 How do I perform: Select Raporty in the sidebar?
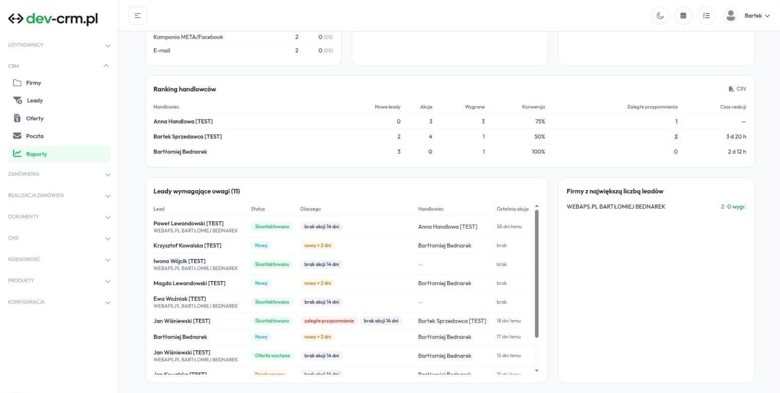coord(59,154)
